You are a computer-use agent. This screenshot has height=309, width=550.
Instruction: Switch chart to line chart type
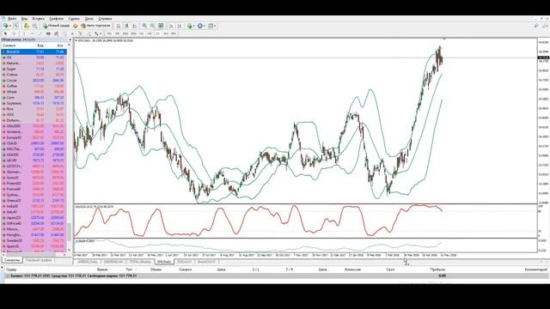(x=135, y=26)
